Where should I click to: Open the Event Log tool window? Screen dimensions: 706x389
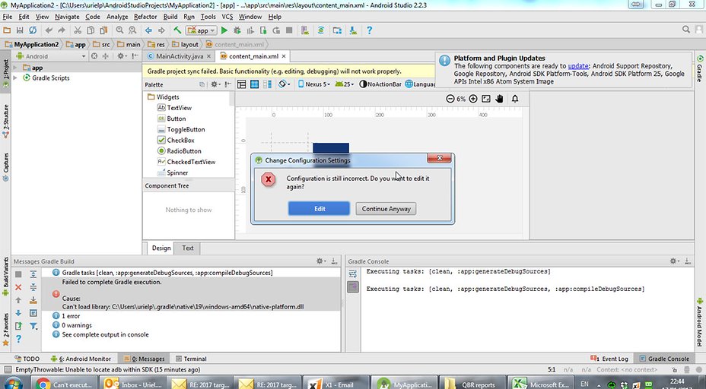[x=609, y=359]
